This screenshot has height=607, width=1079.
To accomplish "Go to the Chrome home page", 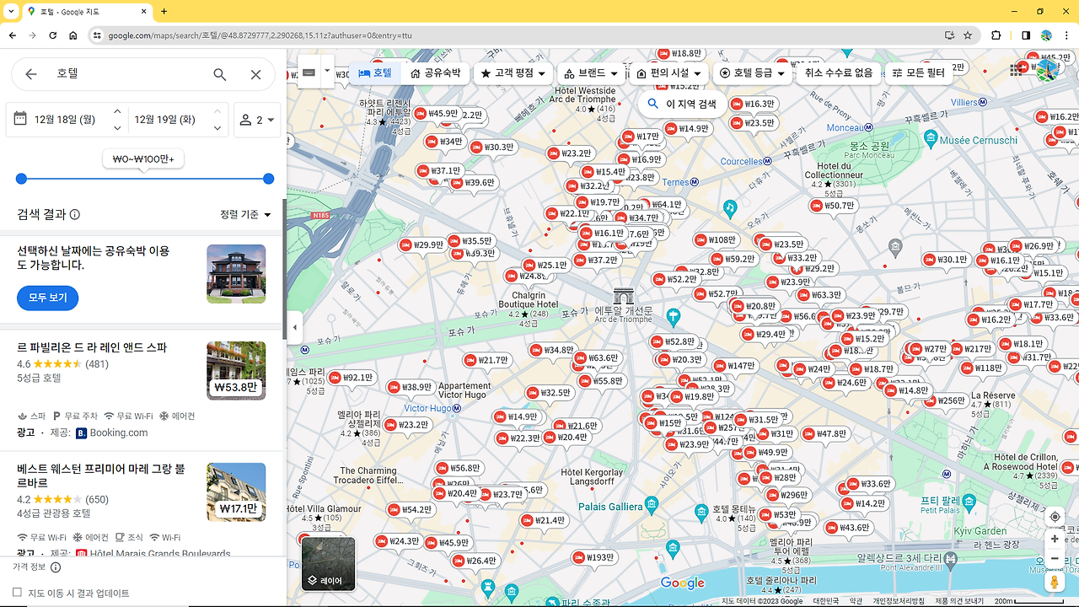I will click(73, 35).
